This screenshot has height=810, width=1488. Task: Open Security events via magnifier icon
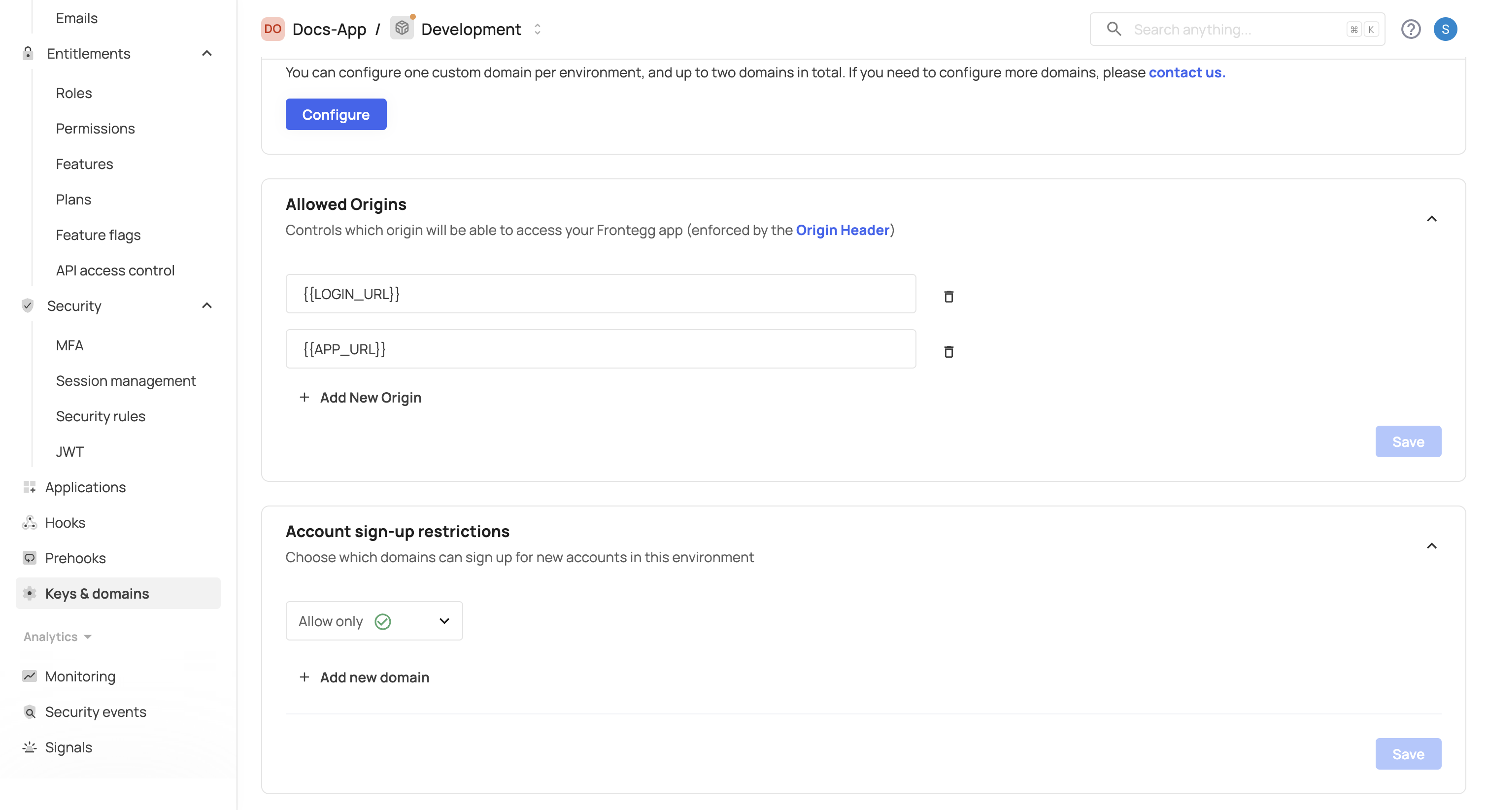tap(30, 712)
